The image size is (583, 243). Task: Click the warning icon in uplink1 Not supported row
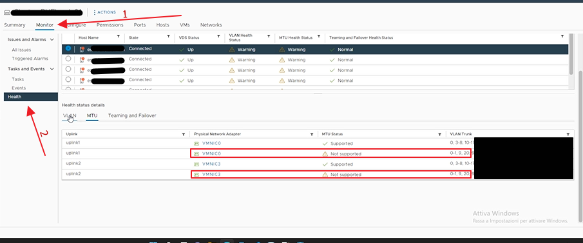[x=325, y=153]
